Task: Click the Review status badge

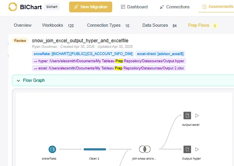Action: 20,41
